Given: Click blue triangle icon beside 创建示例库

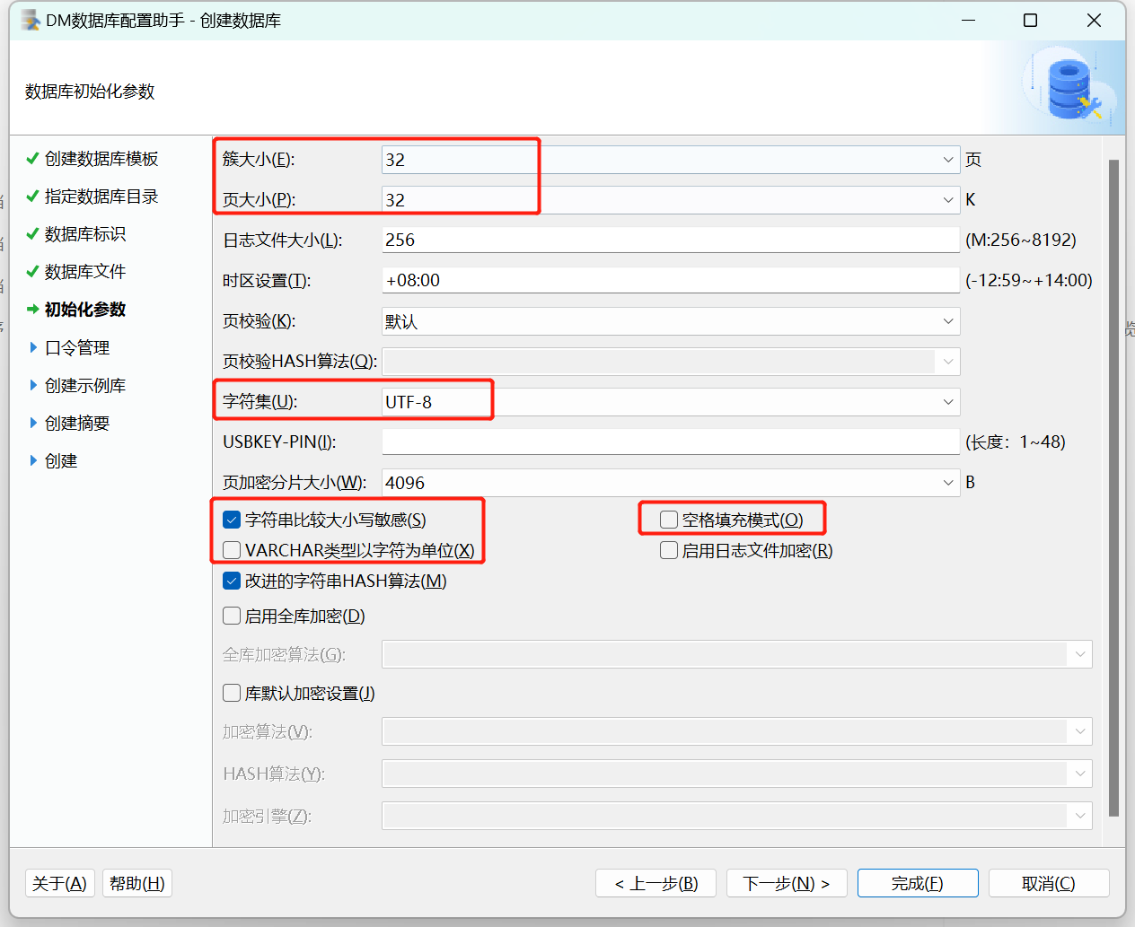Looking at the screenshot, I should click(33, 385).
